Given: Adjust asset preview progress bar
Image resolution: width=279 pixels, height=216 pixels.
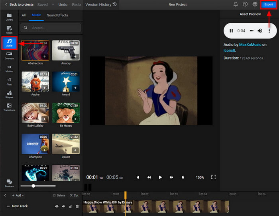Looking at the screenshot, I should tap(251, 31).
